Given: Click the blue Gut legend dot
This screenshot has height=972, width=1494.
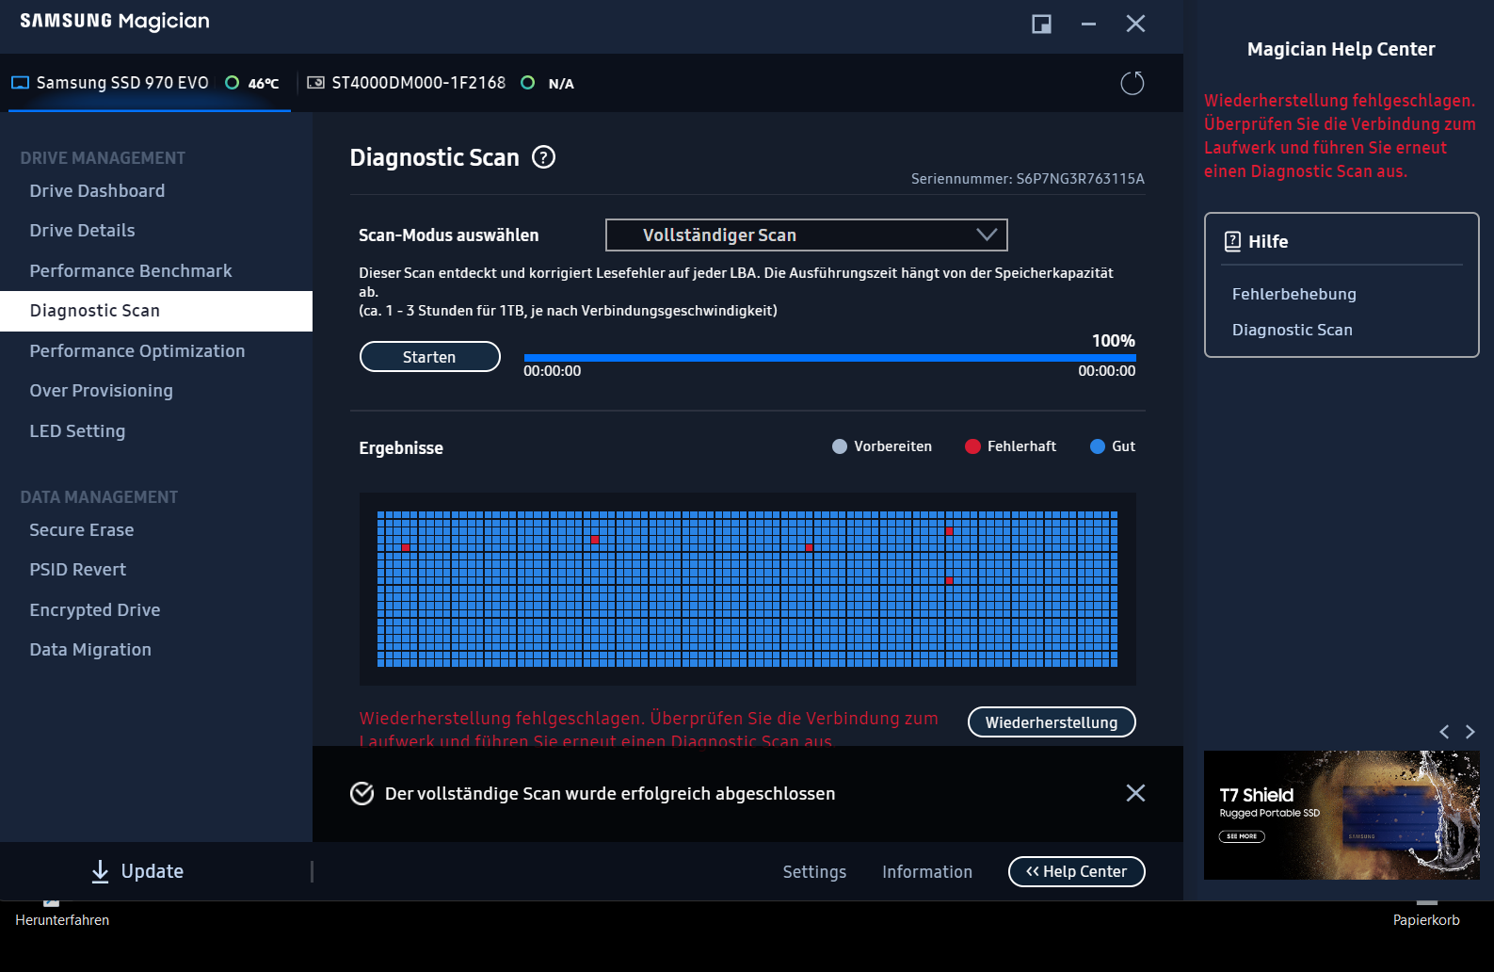Looking at the screenshot, I should point(1098,446).
